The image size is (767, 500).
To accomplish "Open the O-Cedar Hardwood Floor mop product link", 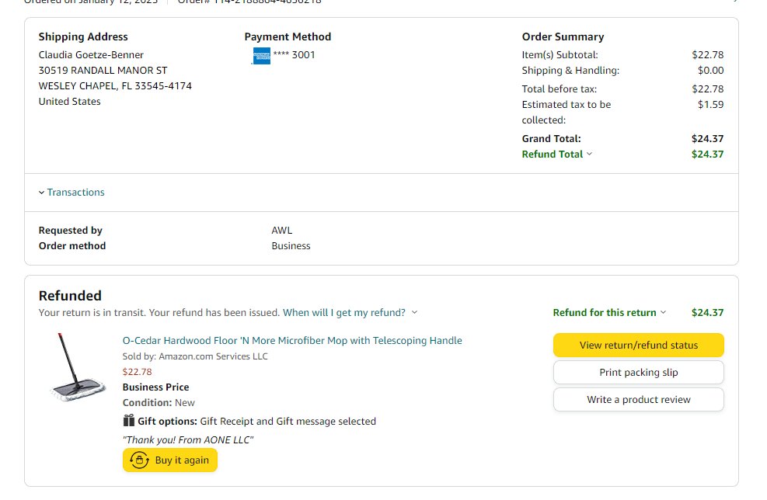I will pyautogui.click(x=292, y=341).
